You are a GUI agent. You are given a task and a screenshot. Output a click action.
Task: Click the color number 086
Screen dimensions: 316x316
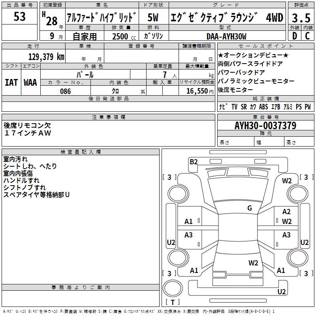pos(66,91)
